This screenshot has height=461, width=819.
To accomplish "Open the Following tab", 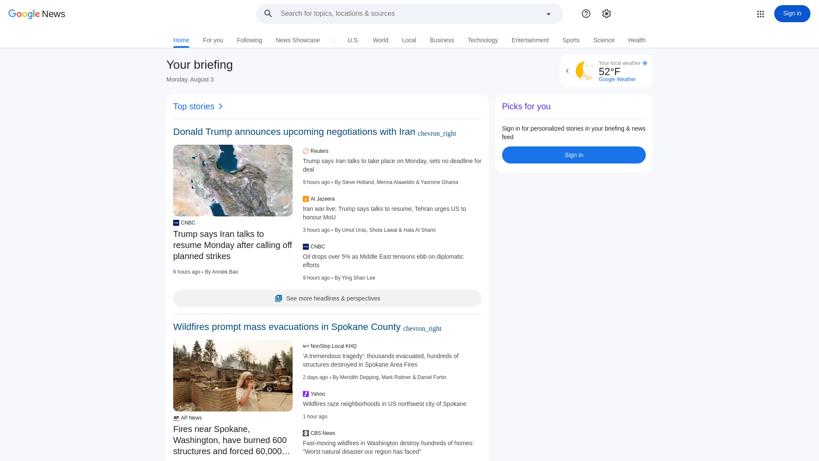I will click(249, 40).
